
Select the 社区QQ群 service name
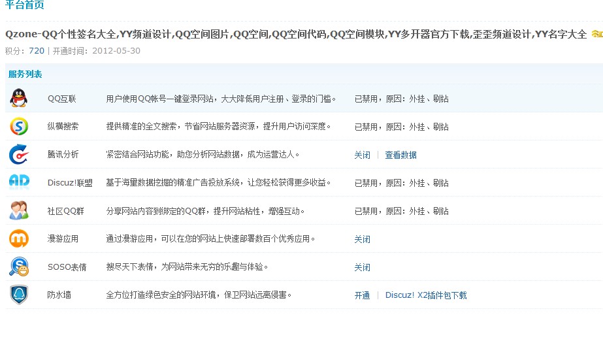(65, 211)
